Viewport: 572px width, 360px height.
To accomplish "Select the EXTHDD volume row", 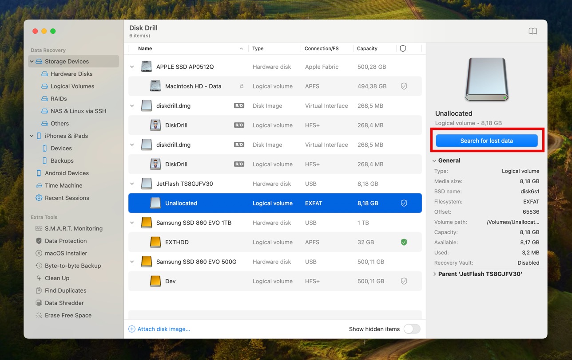I will coord(275,242).
